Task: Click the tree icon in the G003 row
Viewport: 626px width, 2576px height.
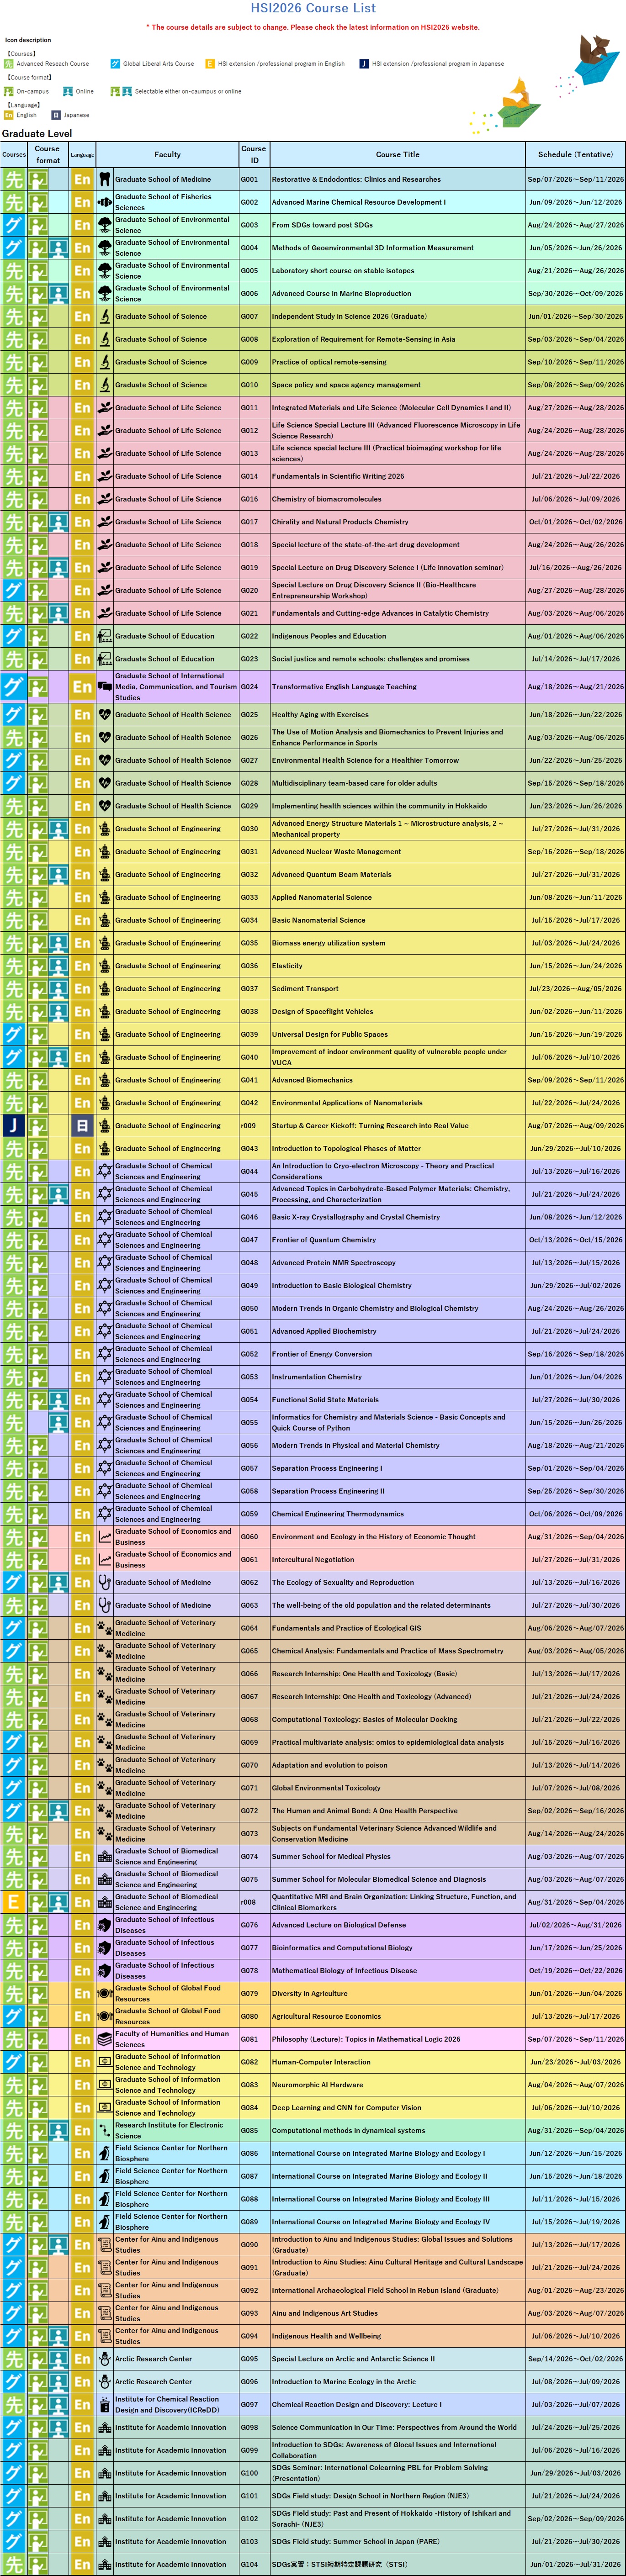Action: (x=105, y=225)
